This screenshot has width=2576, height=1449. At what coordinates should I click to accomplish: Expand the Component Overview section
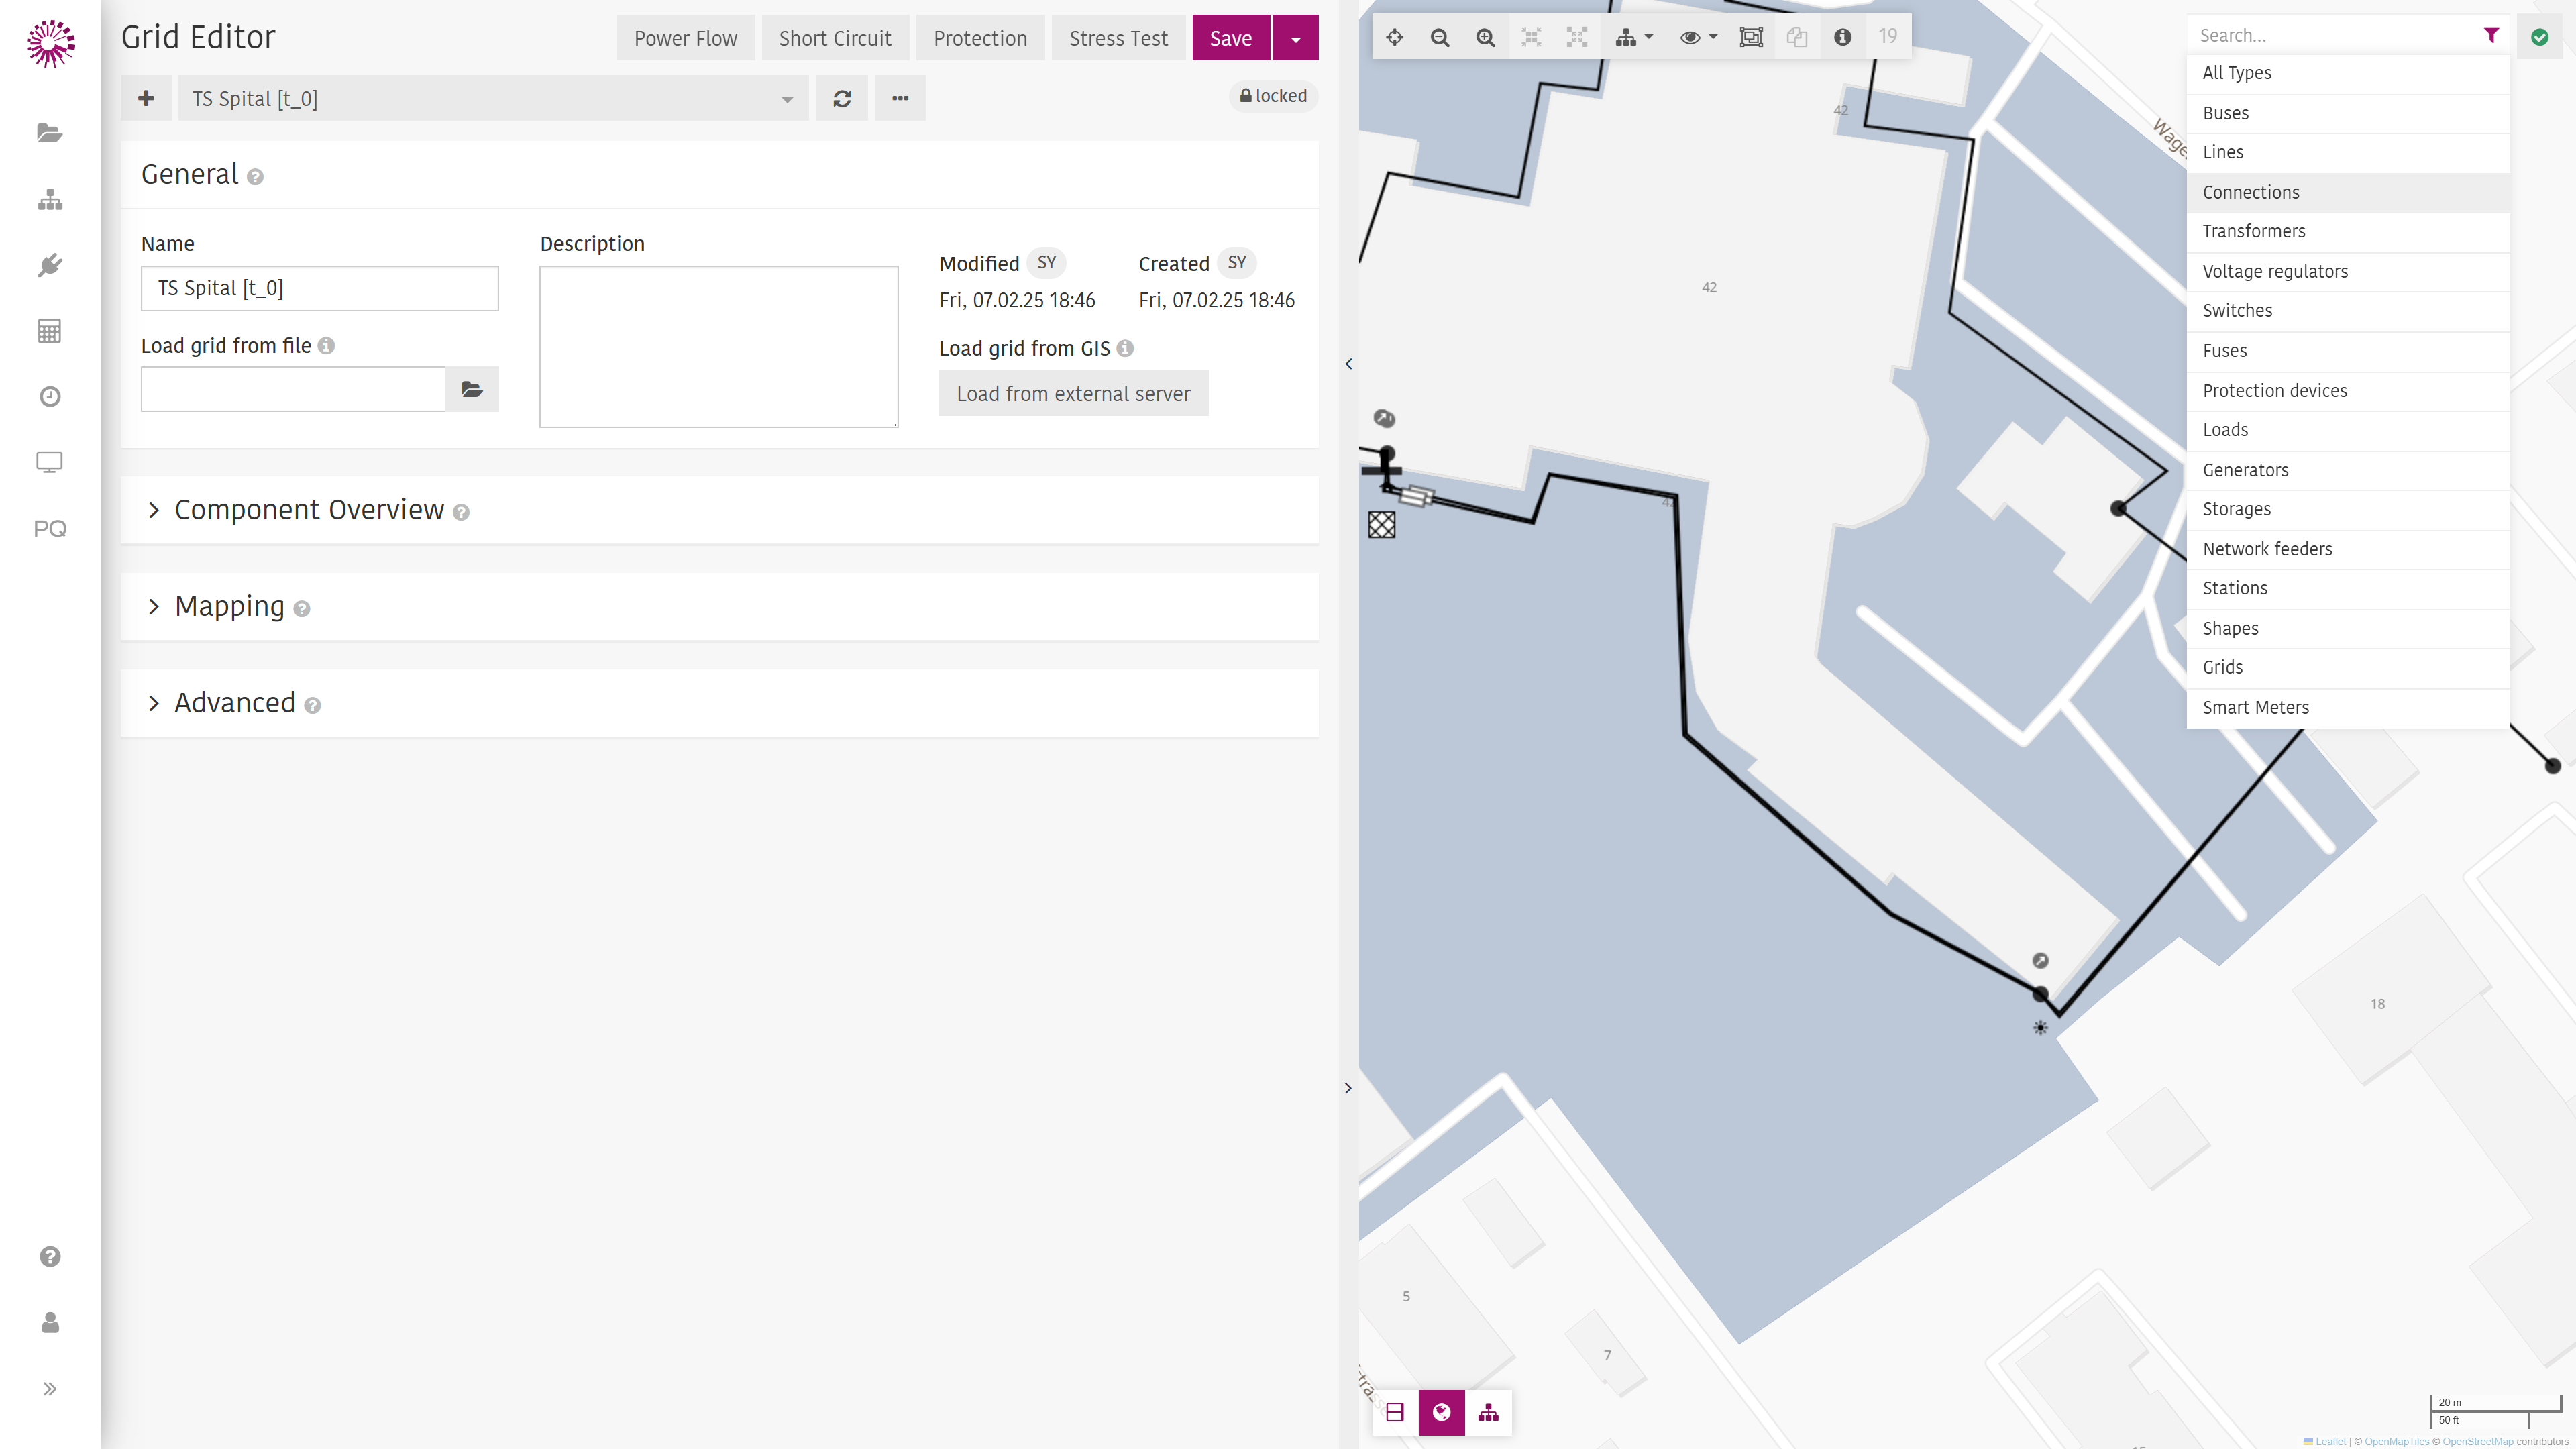click(720, 510)
